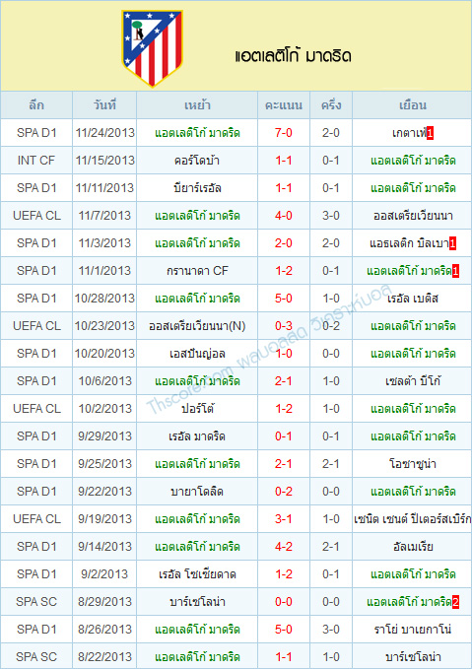Viewport: 472px width, 669px height.
Task: Open home team บายาโดลิด
Action: click(x=197, y=492)
